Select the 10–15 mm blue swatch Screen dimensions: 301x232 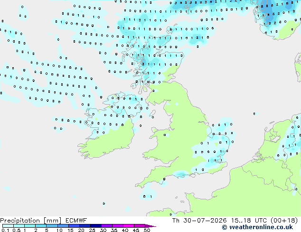pos(63,226)
